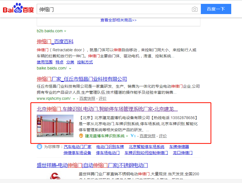Open 查看全部相关商品 link
242x183 pixels.
coord(118,20)
